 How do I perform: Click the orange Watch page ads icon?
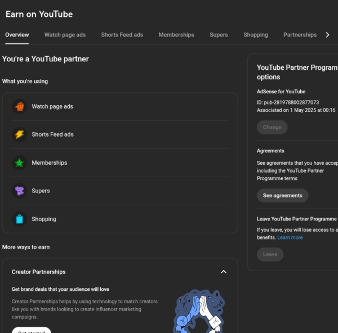[19, 106]
